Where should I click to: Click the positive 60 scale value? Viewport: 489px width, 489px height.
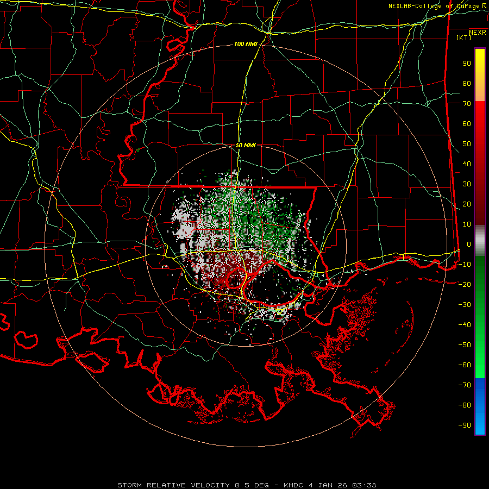click(x=467, y=124)
